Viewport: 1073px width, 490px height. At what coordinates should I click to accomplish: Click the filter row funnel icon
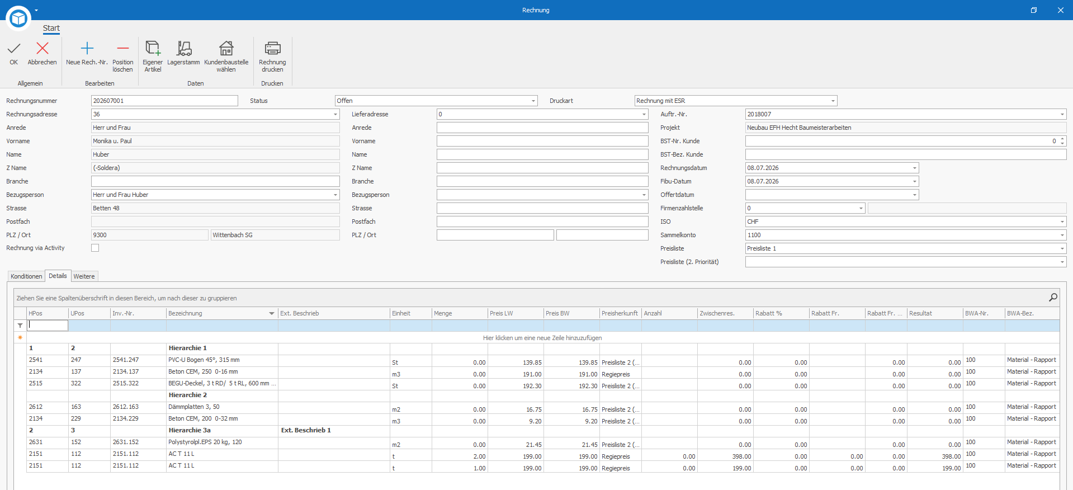click(20, 326)
